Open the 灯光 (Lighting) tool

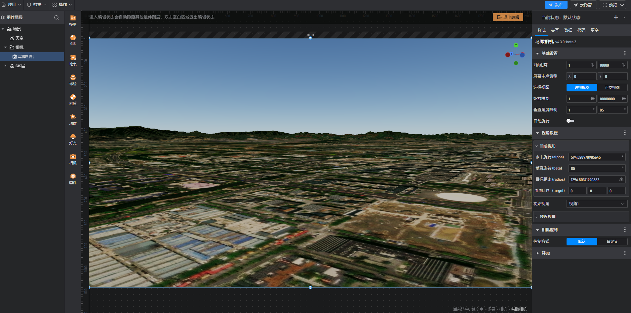click(x=73, y=139)
